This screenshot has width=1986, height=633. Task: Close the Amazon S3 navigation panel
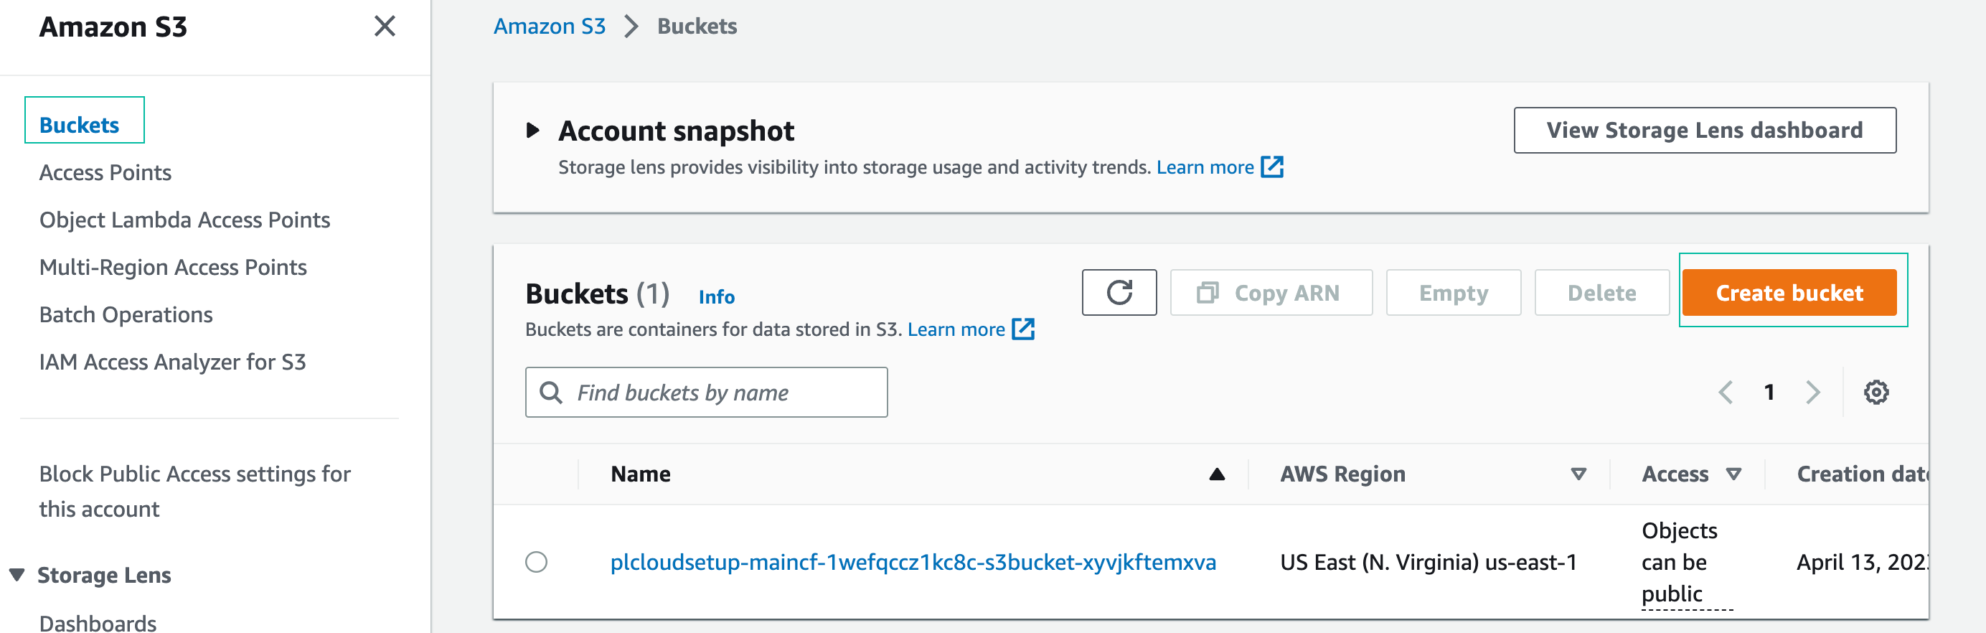384,27
